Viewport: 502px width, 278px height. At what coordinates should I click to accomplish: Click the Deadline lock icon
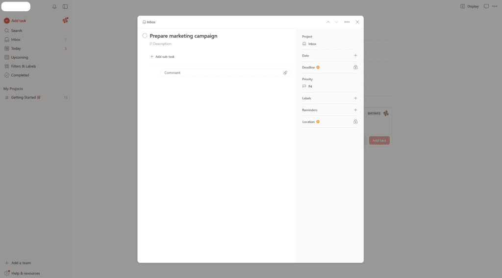(x=355, y=68)
